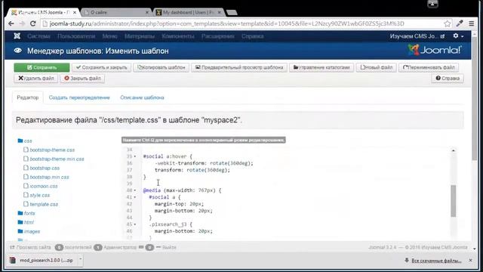The image size is (483, 272).
Task: Open the download item's dropdown arrow
Action: pyautogui.click(x=81, y=259)
